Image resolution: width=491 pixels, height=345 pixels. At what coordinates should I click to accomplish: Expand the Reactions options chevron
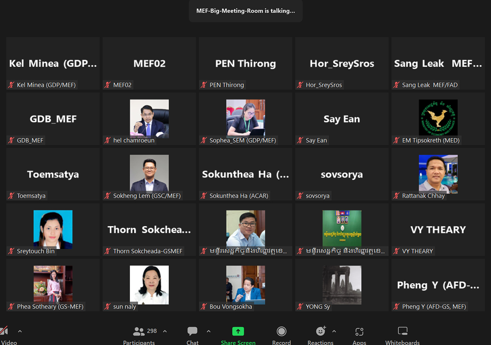(334, 331)
